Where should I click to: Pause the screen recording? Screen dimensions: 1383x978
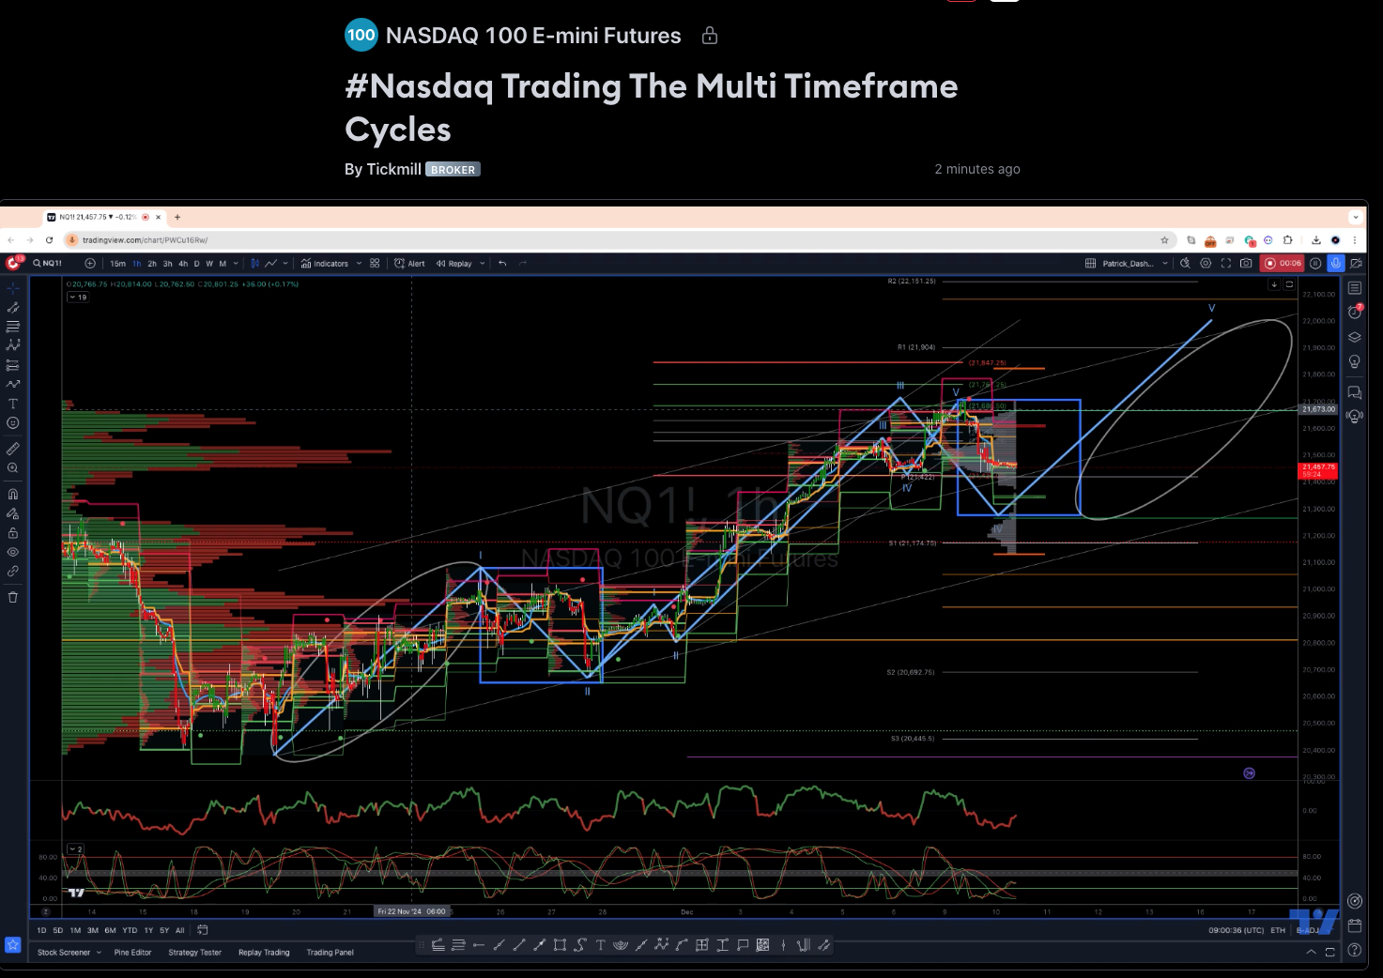(x=1315, y=264)
